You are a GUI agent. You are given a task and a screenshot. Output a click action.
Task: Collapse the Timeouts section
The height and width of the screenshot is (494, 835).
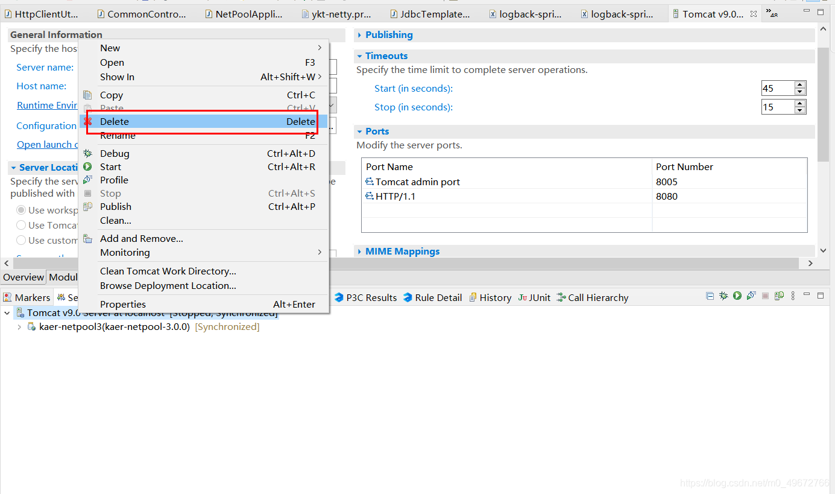coord(361,55)
